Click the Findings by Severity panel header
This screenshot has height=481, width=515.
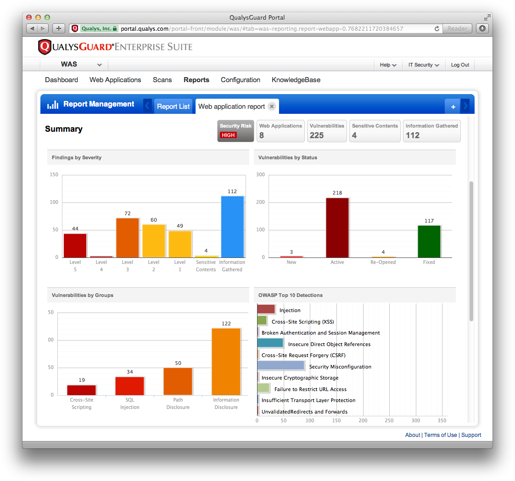point(148,157)
